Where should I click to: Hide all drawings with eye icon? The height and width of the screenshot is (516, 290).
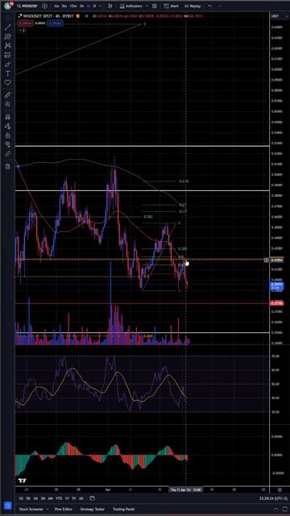(7, 144)
